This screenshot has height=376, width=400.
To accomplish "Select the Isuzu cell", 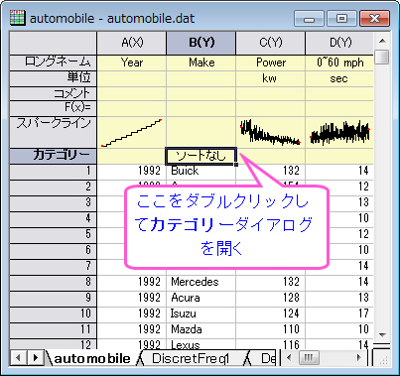I will (201, 313).
